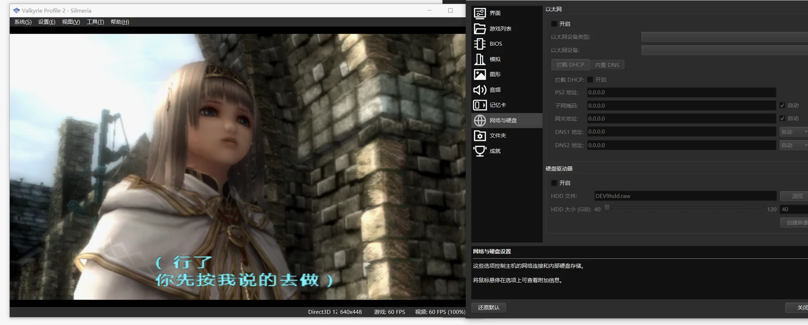Open the 设置(E) menu
Viewport: 808px width, 325px height.
47,22
